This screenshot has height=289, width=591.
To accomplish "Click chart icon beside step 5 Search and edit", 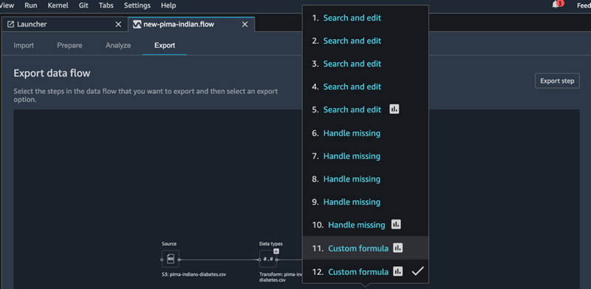I will click(x=394, y=109).
